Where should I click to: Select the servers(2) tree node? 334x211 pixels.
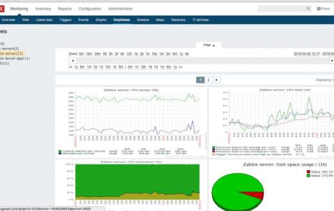[9, 49]
